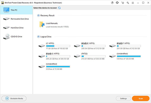Click the C: drive usage bar
This screenshot has width=151, height=103.
[58, 46]
